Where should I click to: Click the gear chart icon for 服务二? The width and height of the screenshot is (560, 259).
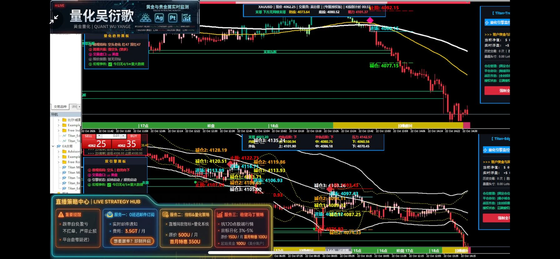click(x=166, y=215)
